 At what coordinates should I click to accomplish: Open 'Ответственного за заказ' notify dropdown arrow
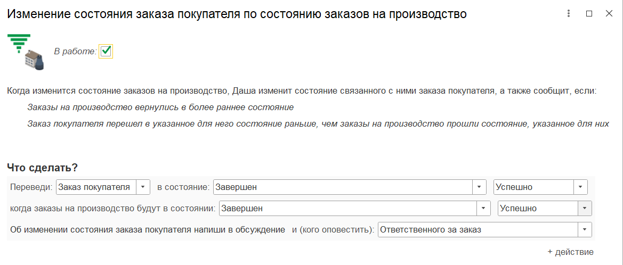pyautogui.click(x=585, y=230)
